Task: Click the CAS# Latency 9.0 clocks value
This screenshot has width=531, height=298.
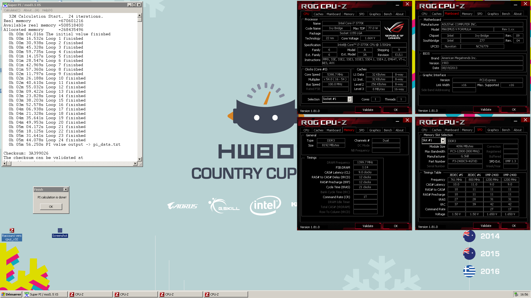Action: point(365,172)
